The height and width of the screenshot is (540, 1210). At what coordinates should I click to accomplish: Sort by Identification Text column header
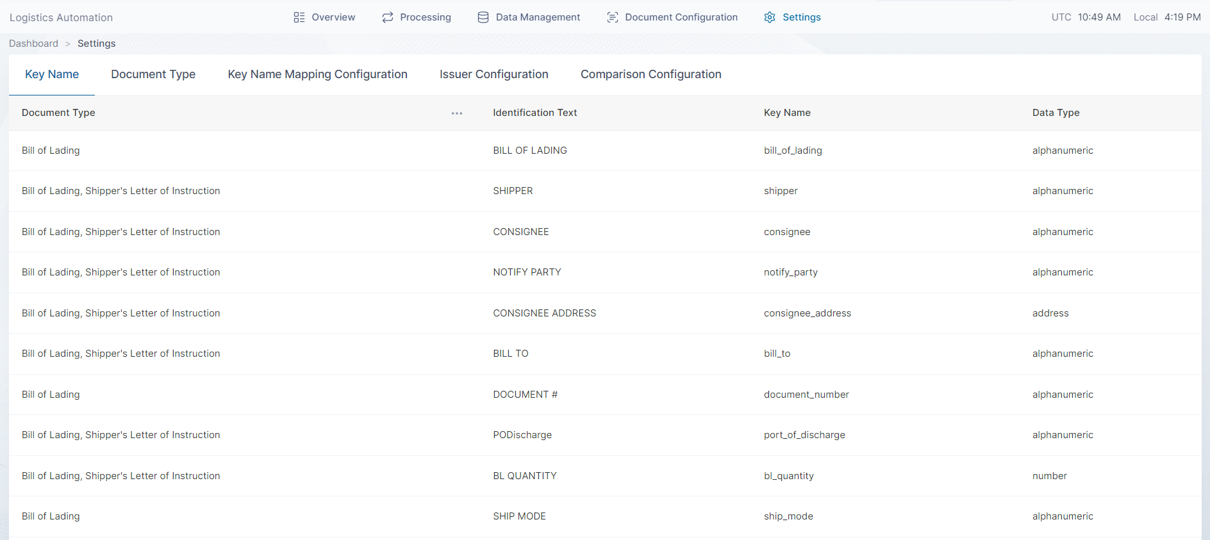(x=535, y=113)
